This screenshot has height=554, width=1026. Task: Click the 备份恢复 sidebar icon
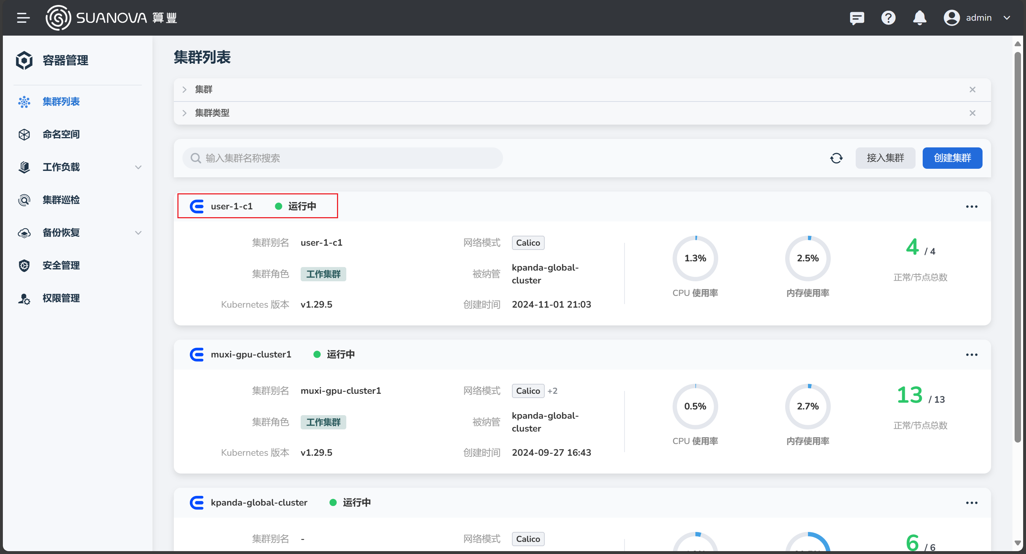point(24,233)
